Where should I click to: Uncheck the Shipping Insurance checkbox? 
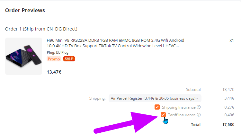coord(157,107)
